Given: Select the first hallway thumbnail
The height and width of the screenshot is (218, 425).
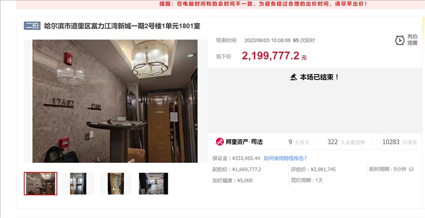Looking at the screenshot, I should [41, 184].
